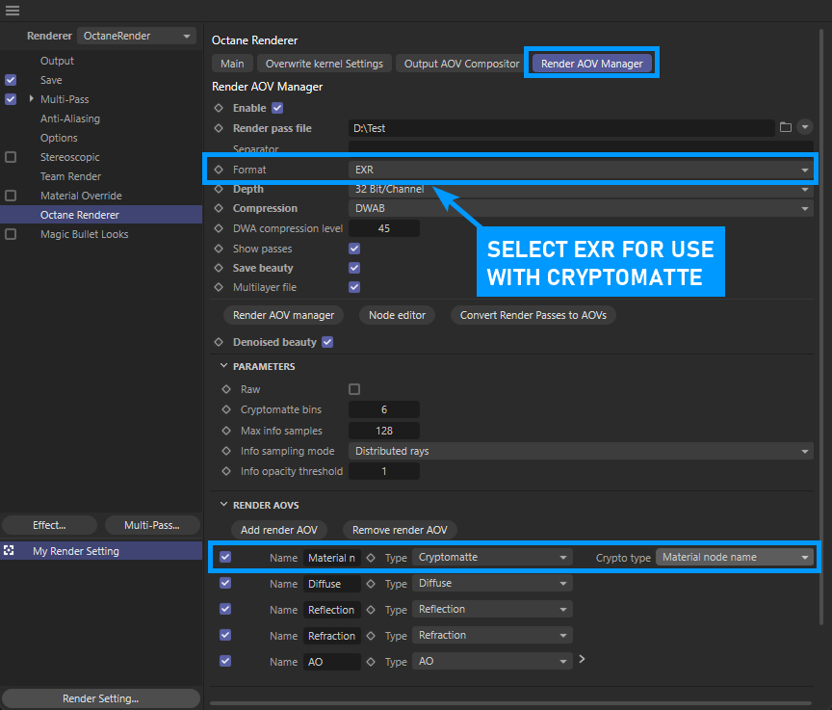Select Output in the render settings list

(58, 61)
